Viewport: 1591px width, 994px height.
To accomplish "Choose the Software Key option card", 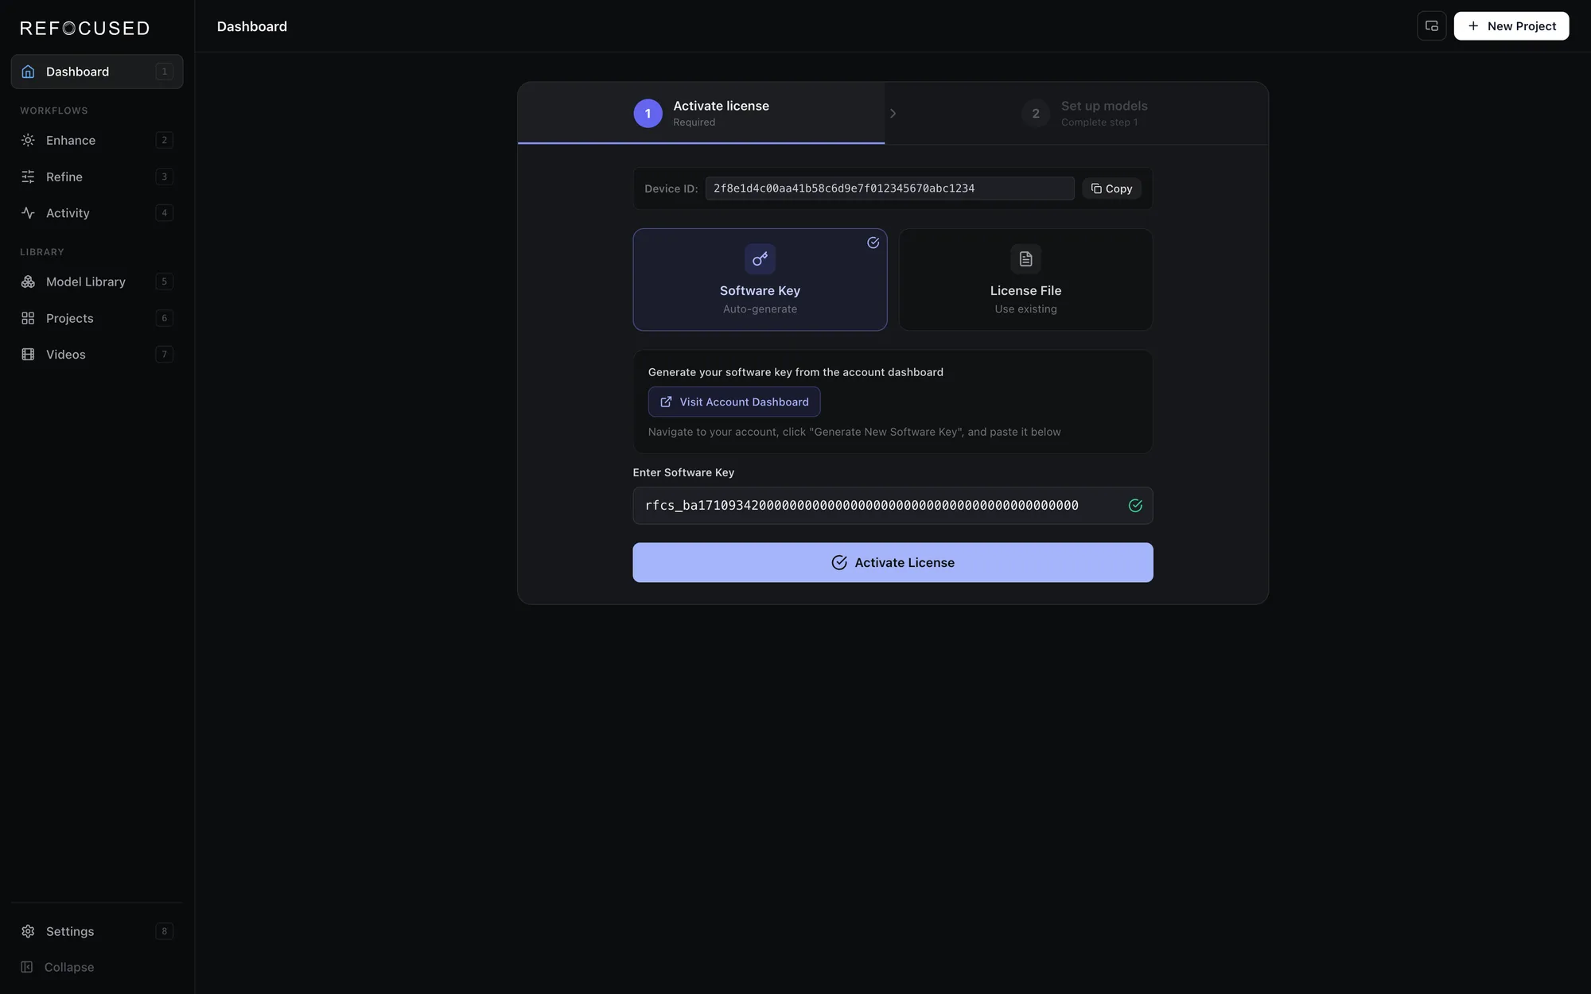I will [x=760, y=280].
